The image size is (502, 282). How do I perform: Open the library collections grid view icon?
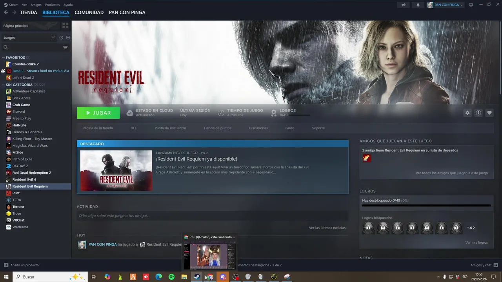pyautogui.click(x=65, y=25)
